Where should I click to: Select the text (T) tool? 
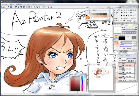pyautogui.click(x=129, y=13)
